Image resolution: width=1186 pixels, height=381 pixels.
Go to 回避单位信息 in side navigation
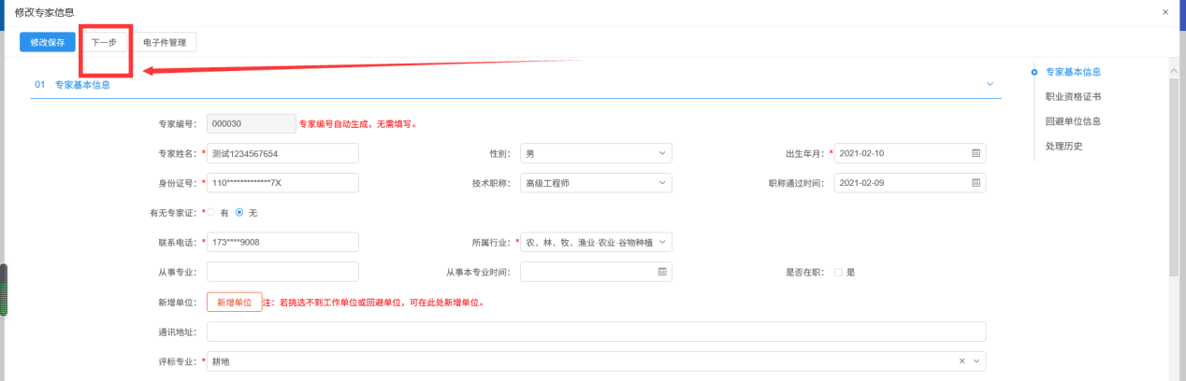pyautogui.click(x=1073, y=121)
